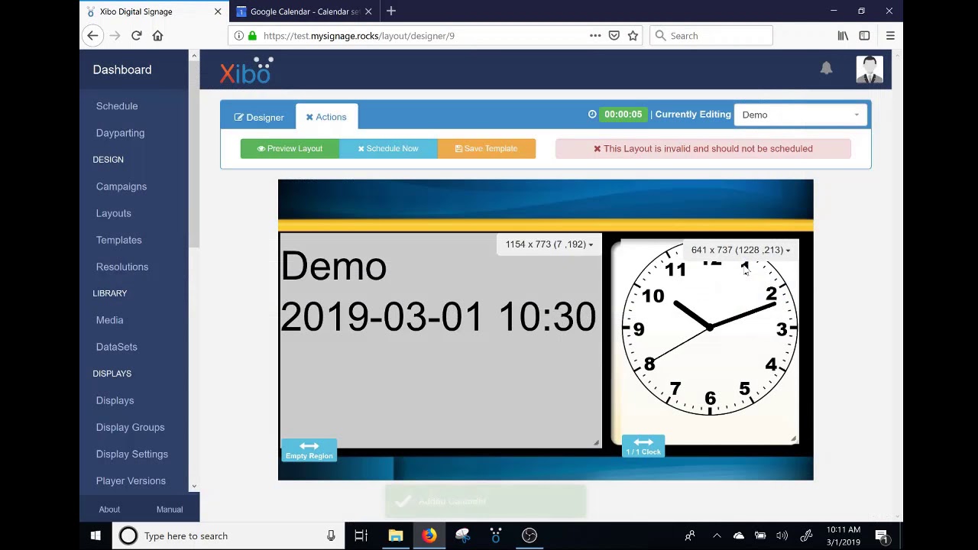Expand the 1154 x 773 region dropdown
978x550 pixels.
[x=549, y=244]
